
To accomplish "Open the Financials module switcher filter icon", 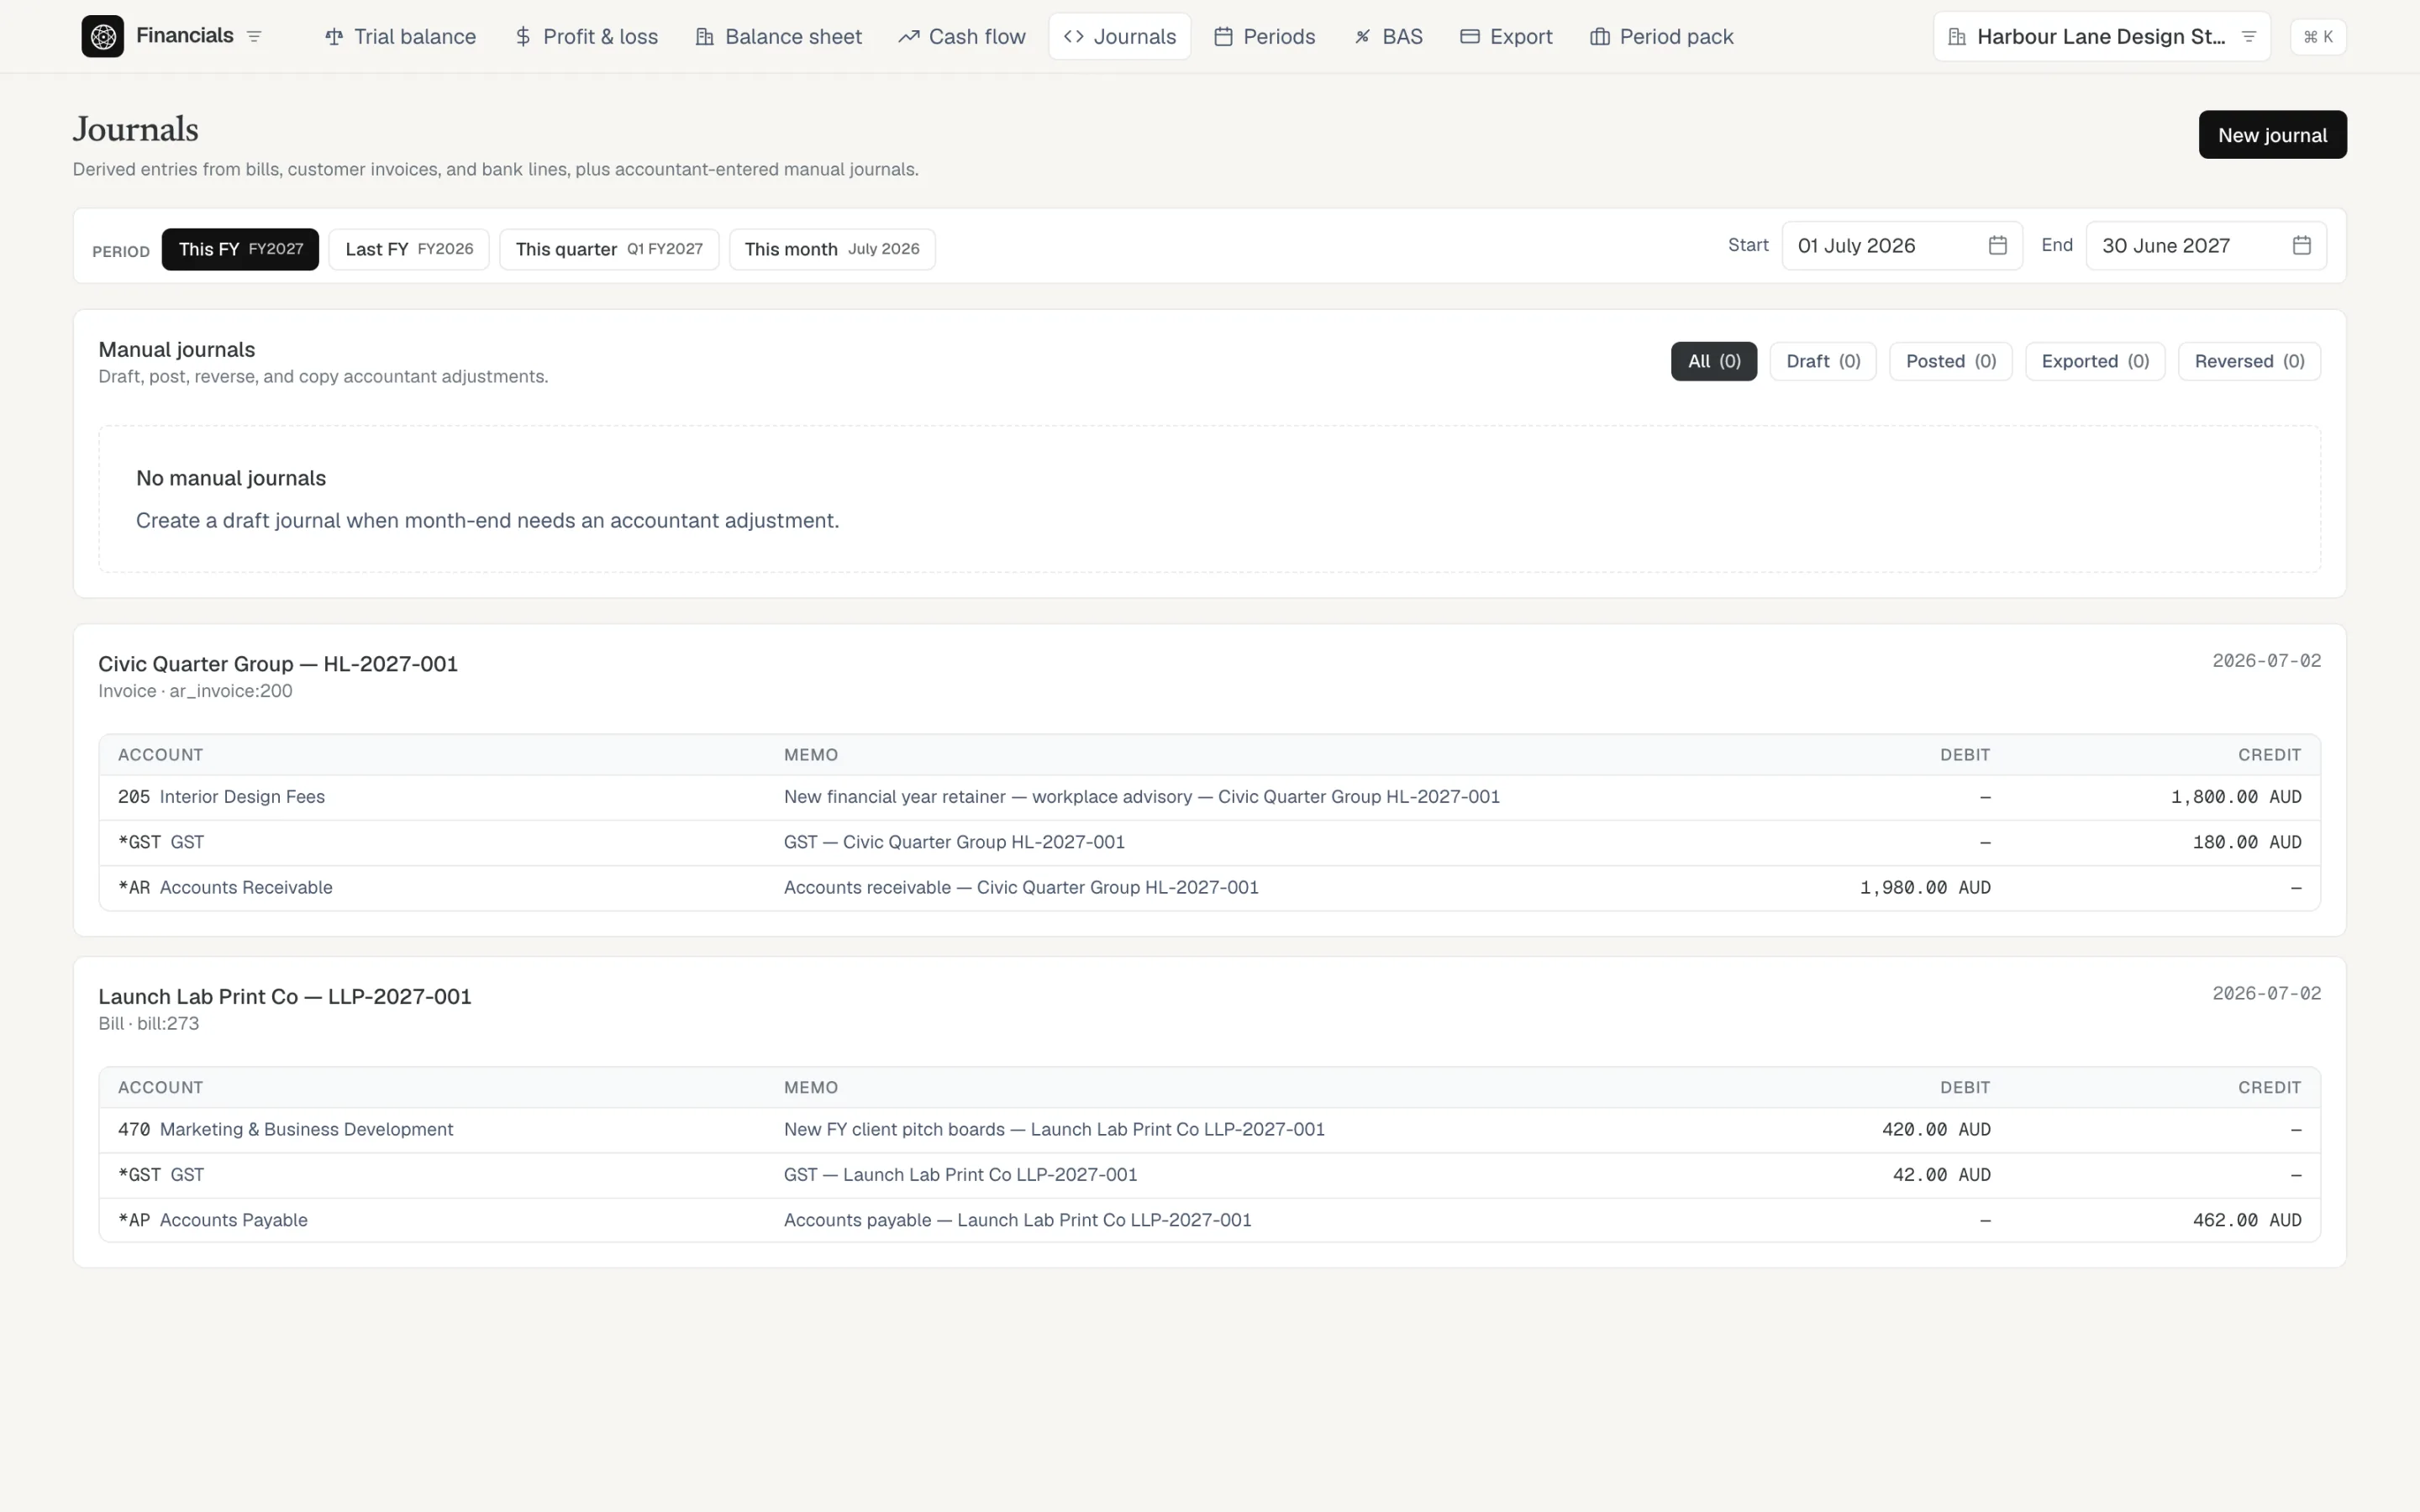I will coord(254,37).
